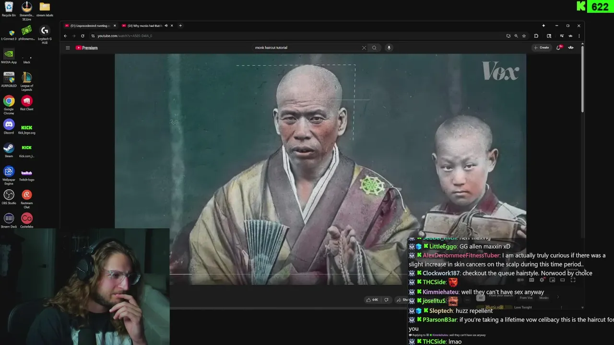The height and width of the screenshot is (345, 614).
Task: Launch Stream Deck desktop shortcut
Action: [x=9, y=220]
